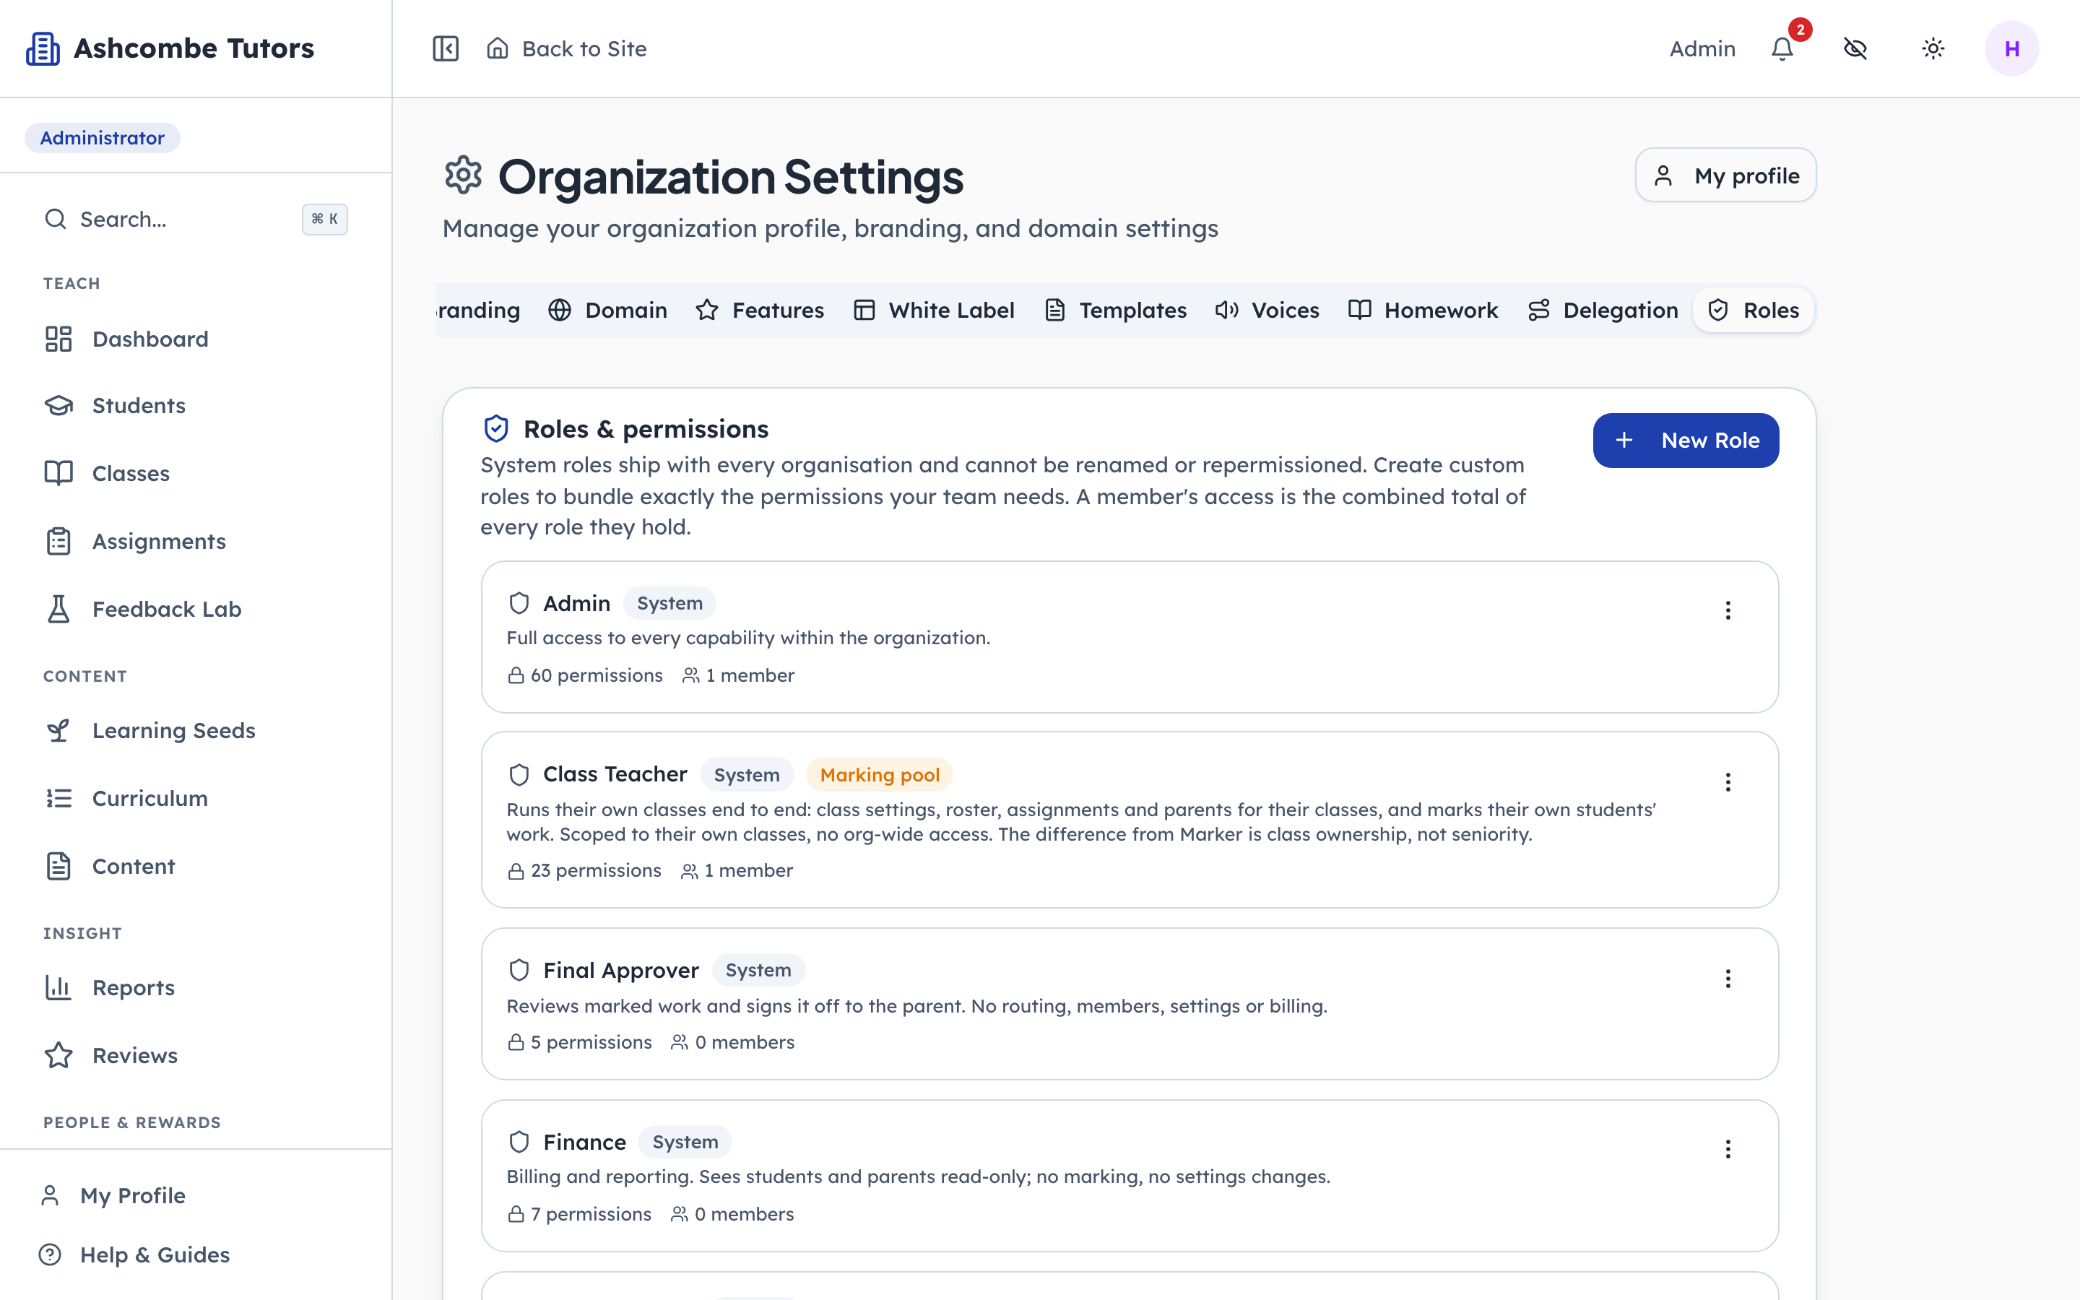
Task: Open the Finance role options menu
Action: (1728, 1150)
